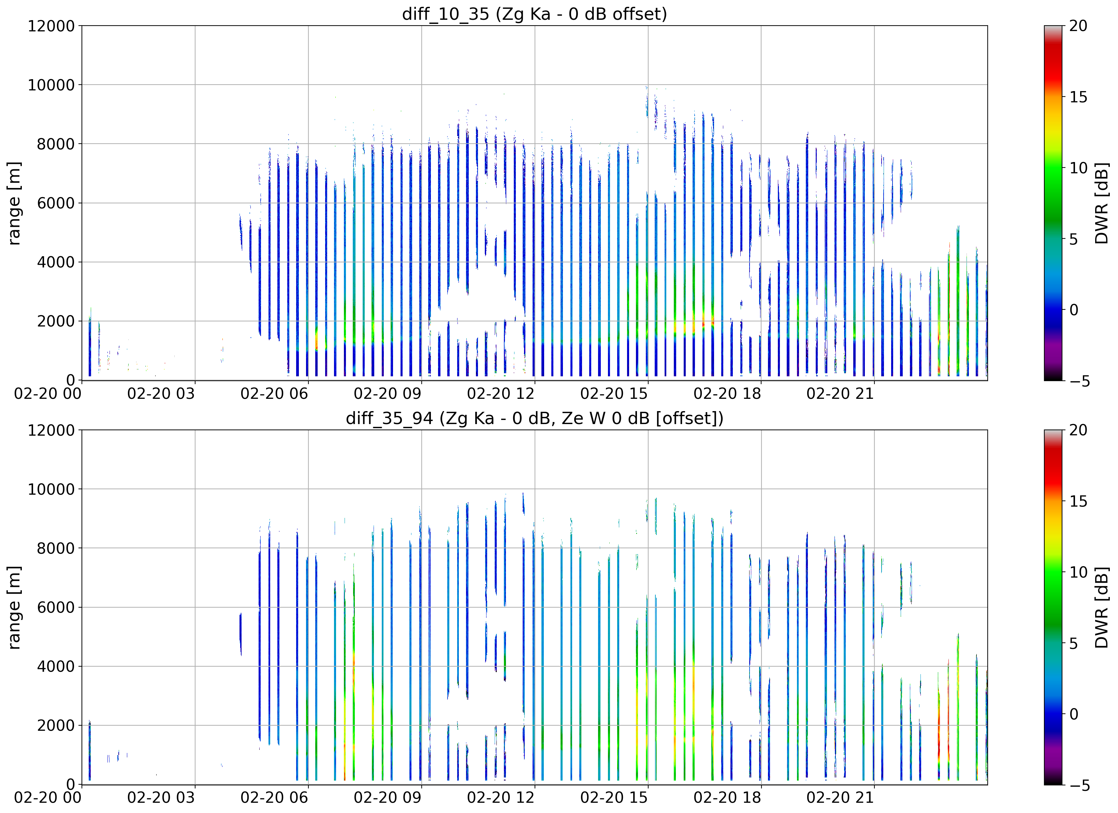
Task: Select the "5" tick on the bottom colorbar
Action: coord(1074,643)
